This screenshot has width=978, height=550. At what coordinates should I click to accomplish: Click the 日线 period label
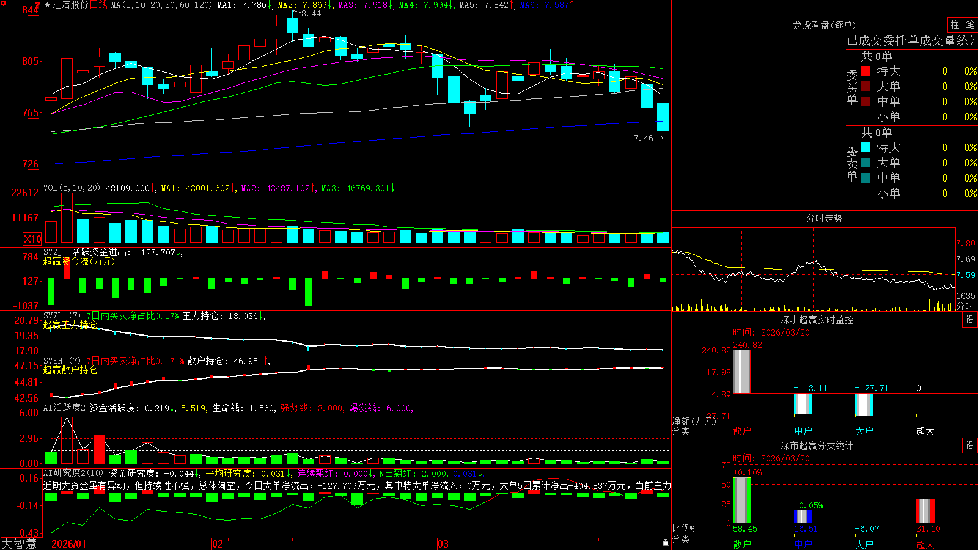tap(98, 5)
